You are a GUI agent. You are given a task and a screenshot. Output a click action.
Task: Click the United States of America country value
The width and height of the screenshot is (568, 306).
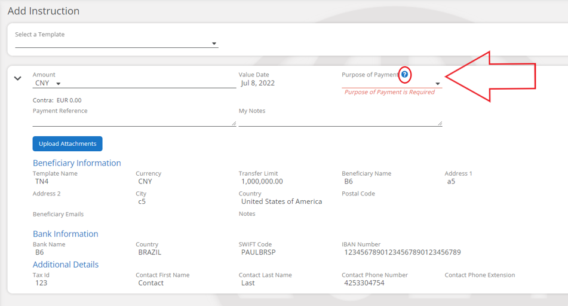[281, 201]
